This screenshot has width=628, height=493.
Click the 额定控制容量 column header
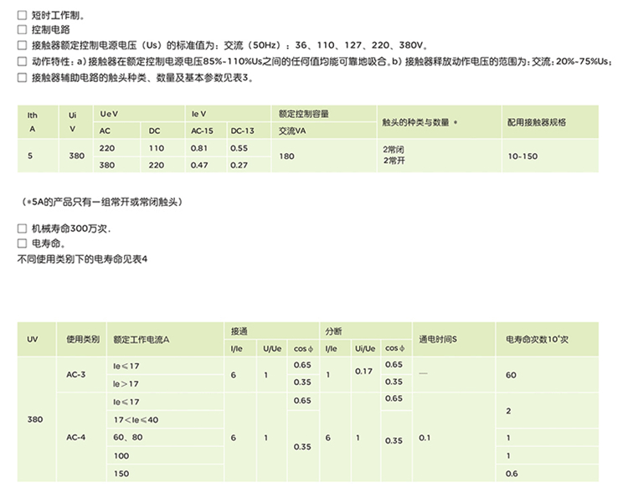(300, 113)
